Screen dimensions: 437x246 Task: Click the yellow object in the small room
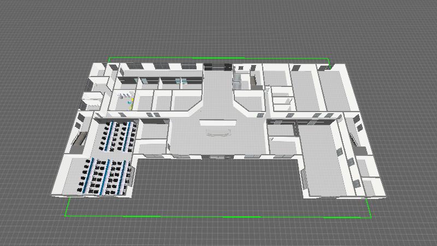point(131,105)
